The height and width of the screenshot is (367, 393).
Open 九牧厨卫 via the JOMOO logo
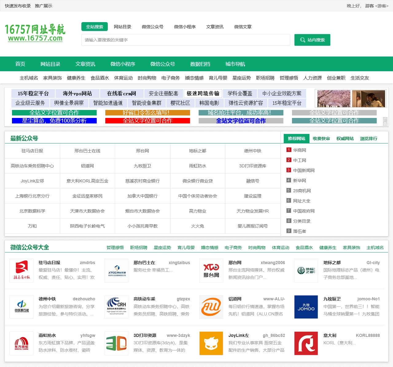[x=306, y=306]
